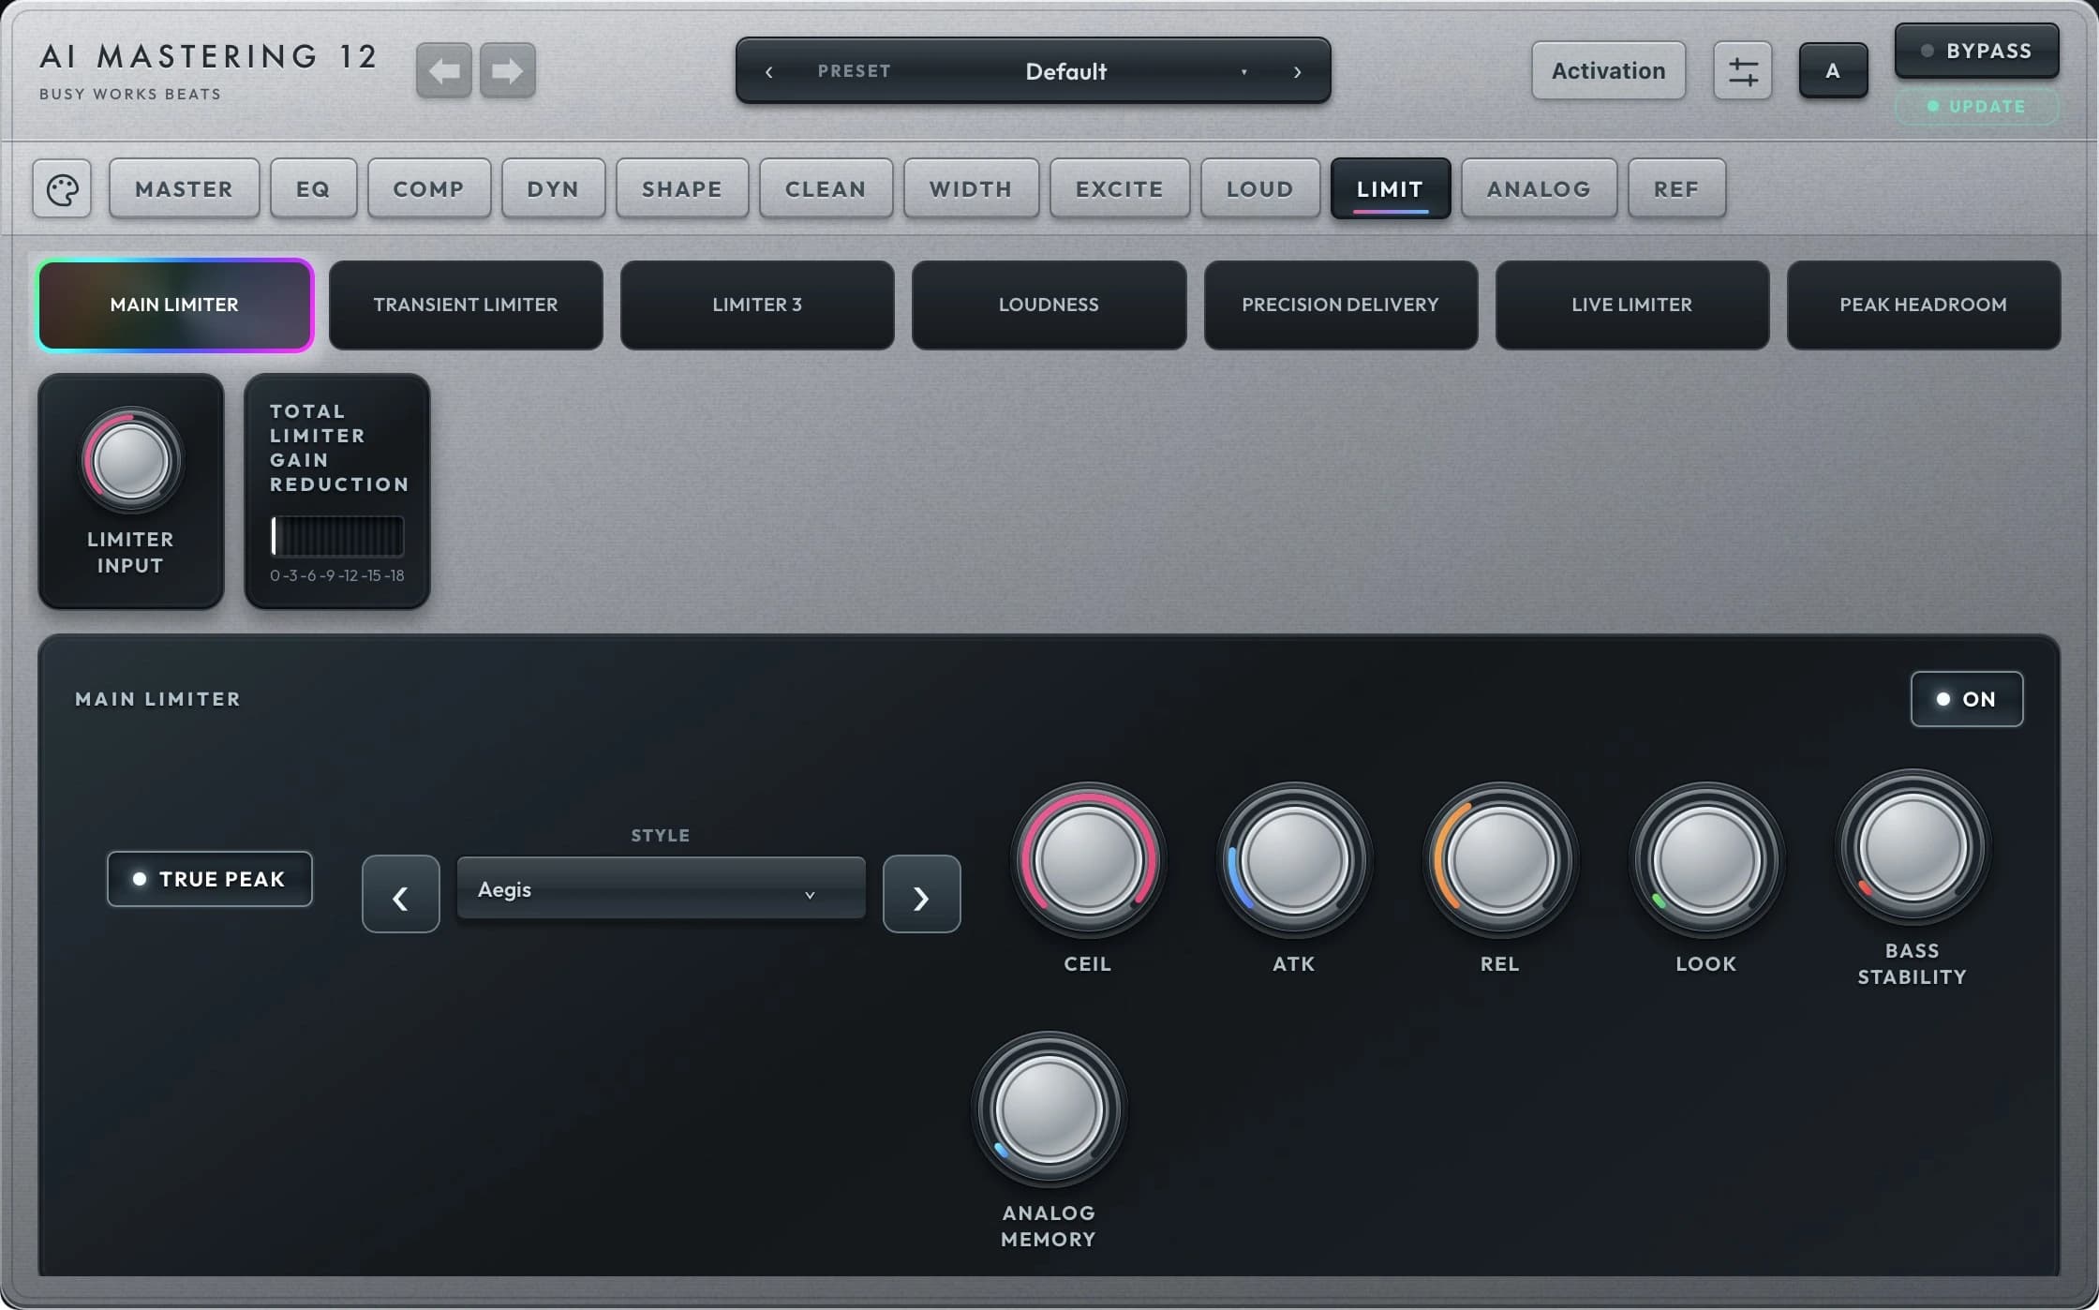The image size is (2099, 1310).
Task: Select the MAIN LIMITER module
Action: pos(175,305)
